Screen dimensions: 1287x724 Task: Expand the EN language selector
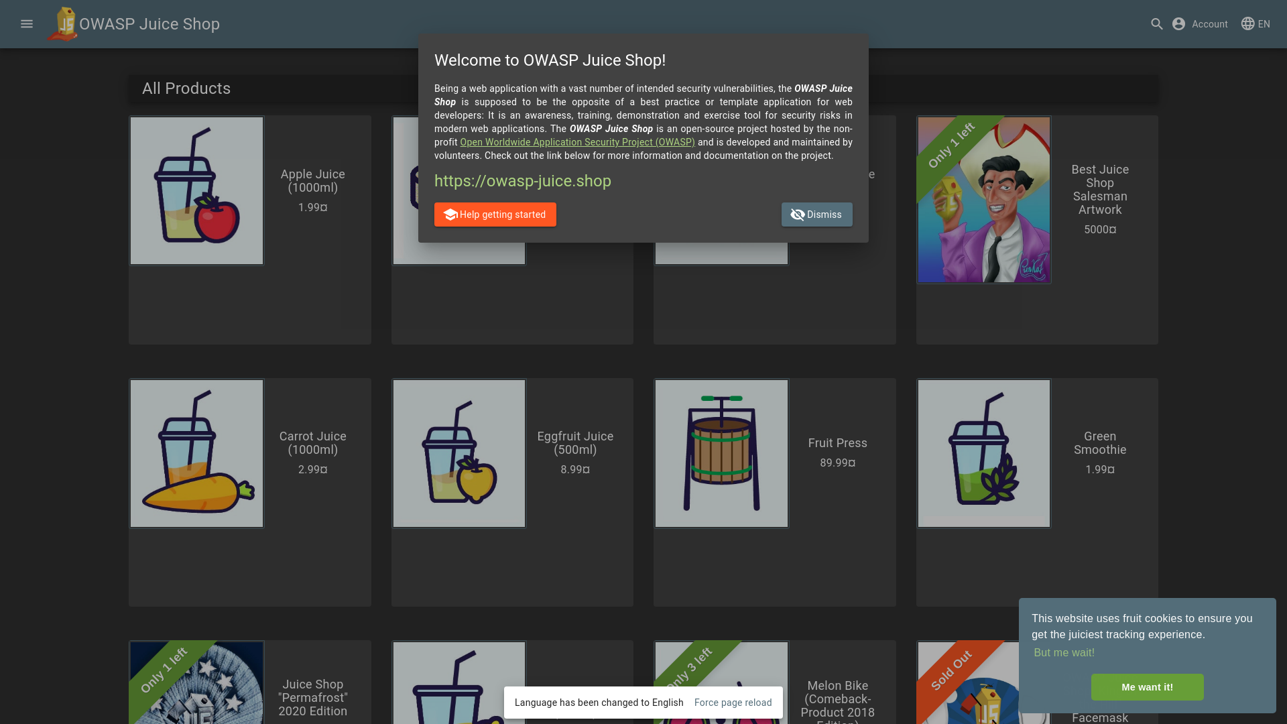pyautogui.click(x=1264, y=24)
